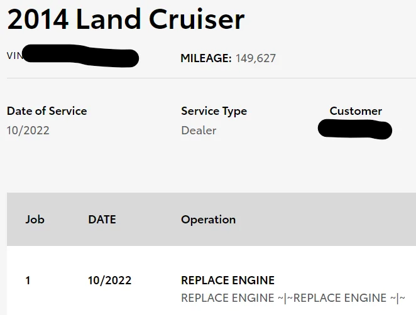Click the Operation column header
416x315 pixels.
[x=208, y=220]
